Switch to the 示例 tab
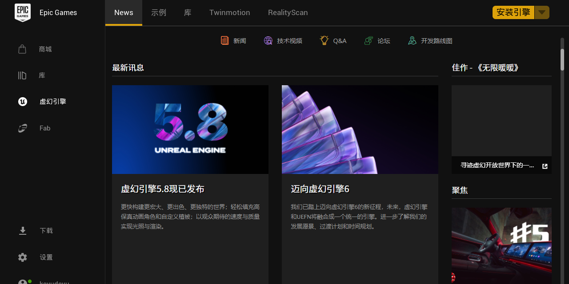569x284 pixels. (x=159, y=12)
